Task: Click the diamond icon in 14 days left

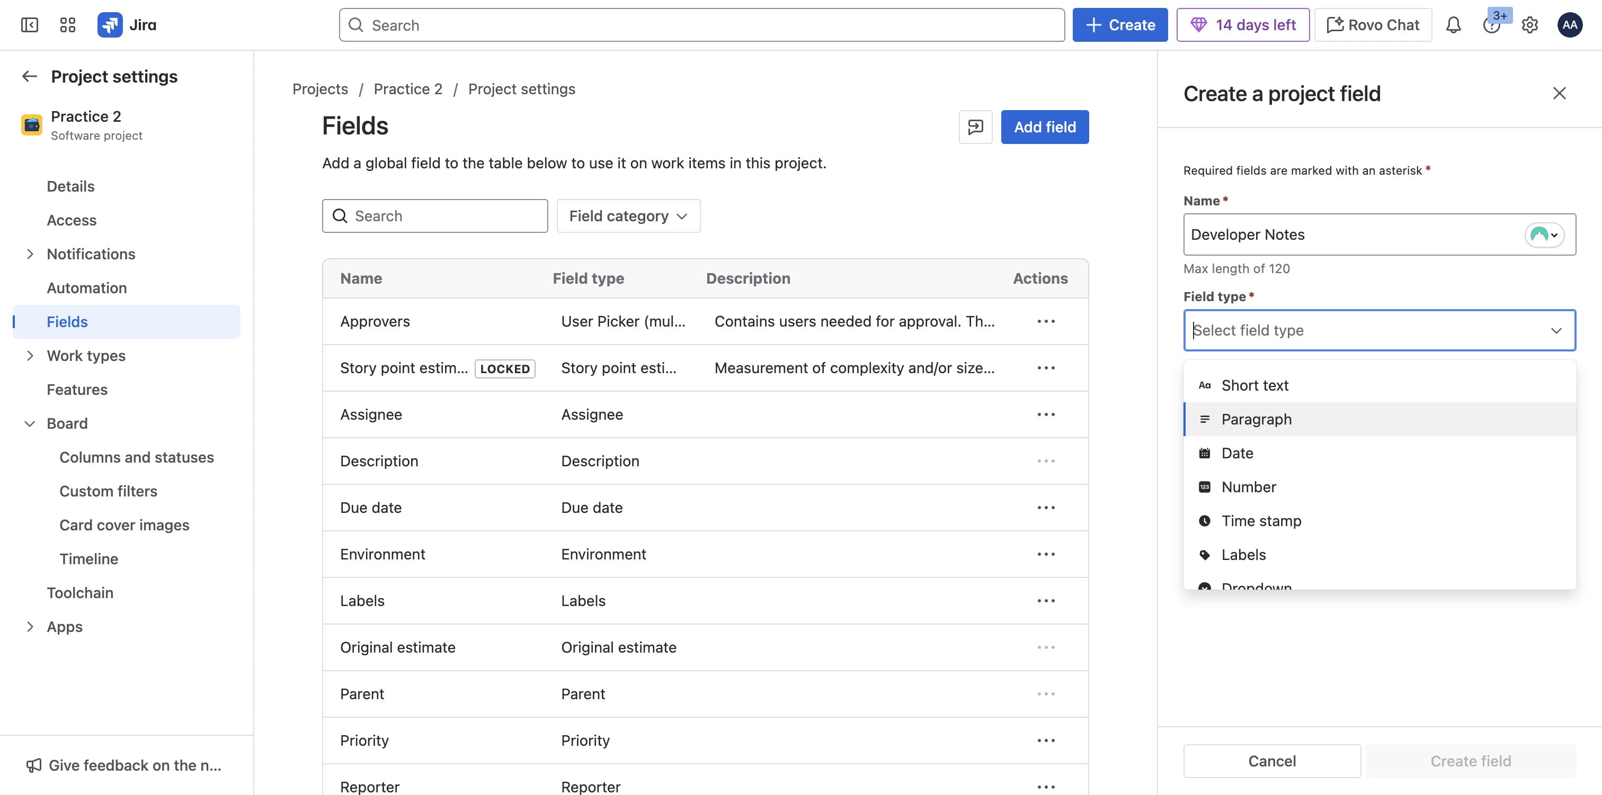Action: [x=1198, y=25]
